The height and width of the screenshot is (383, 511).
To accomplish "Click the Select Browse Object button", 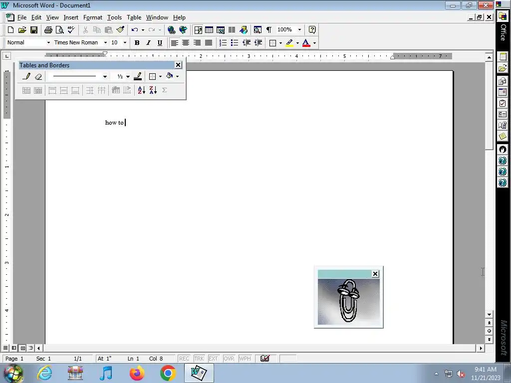I will point(489,331).
